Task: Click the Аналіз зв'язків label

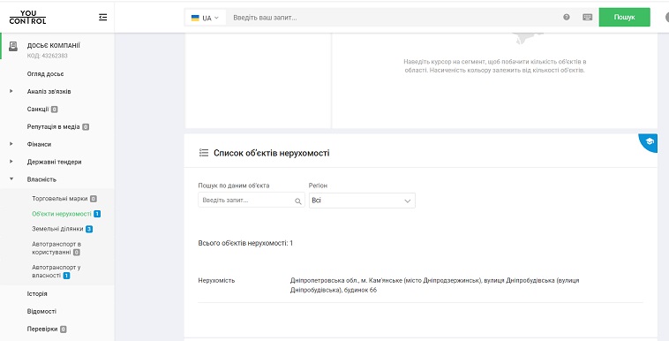Action: pyautogui.click(x=49, y=92)
